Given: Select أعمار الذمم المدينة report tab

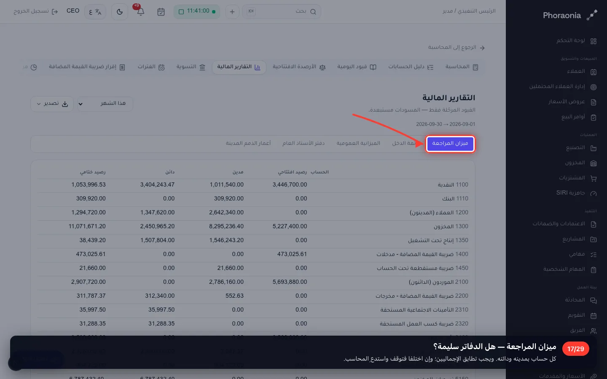Looking at the screenshot, I should tap(248, 144).
